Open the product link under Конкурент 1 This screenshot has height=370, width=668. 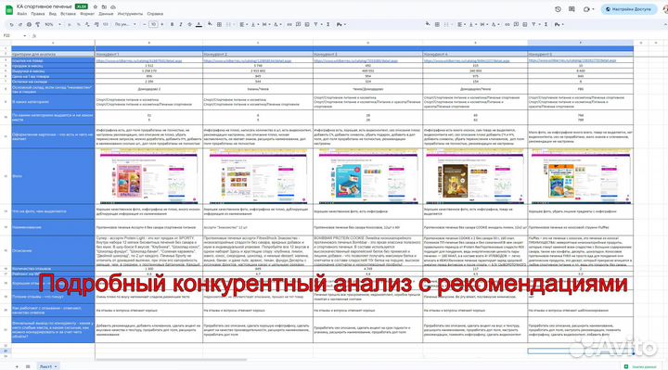point(139,61)
